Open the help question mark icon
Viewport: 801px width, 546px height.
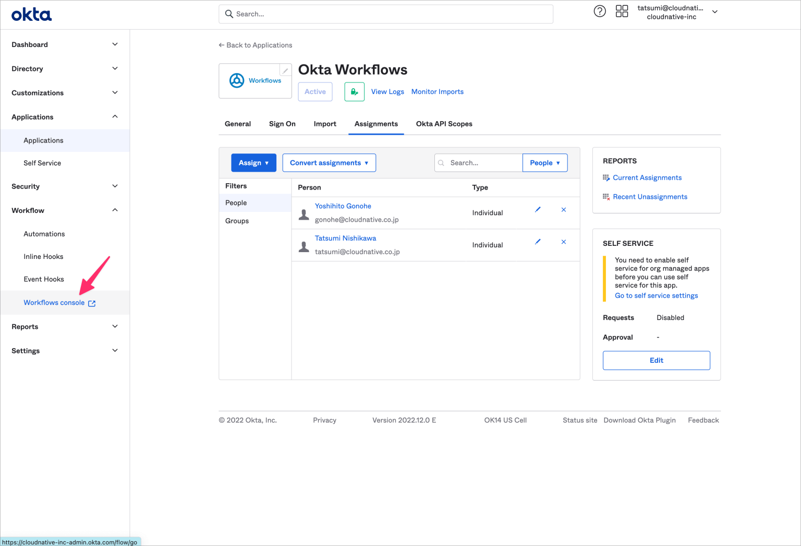600,11
